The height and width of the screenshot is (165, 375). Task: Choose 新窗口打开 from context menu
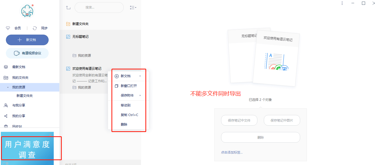coord(128,86)
